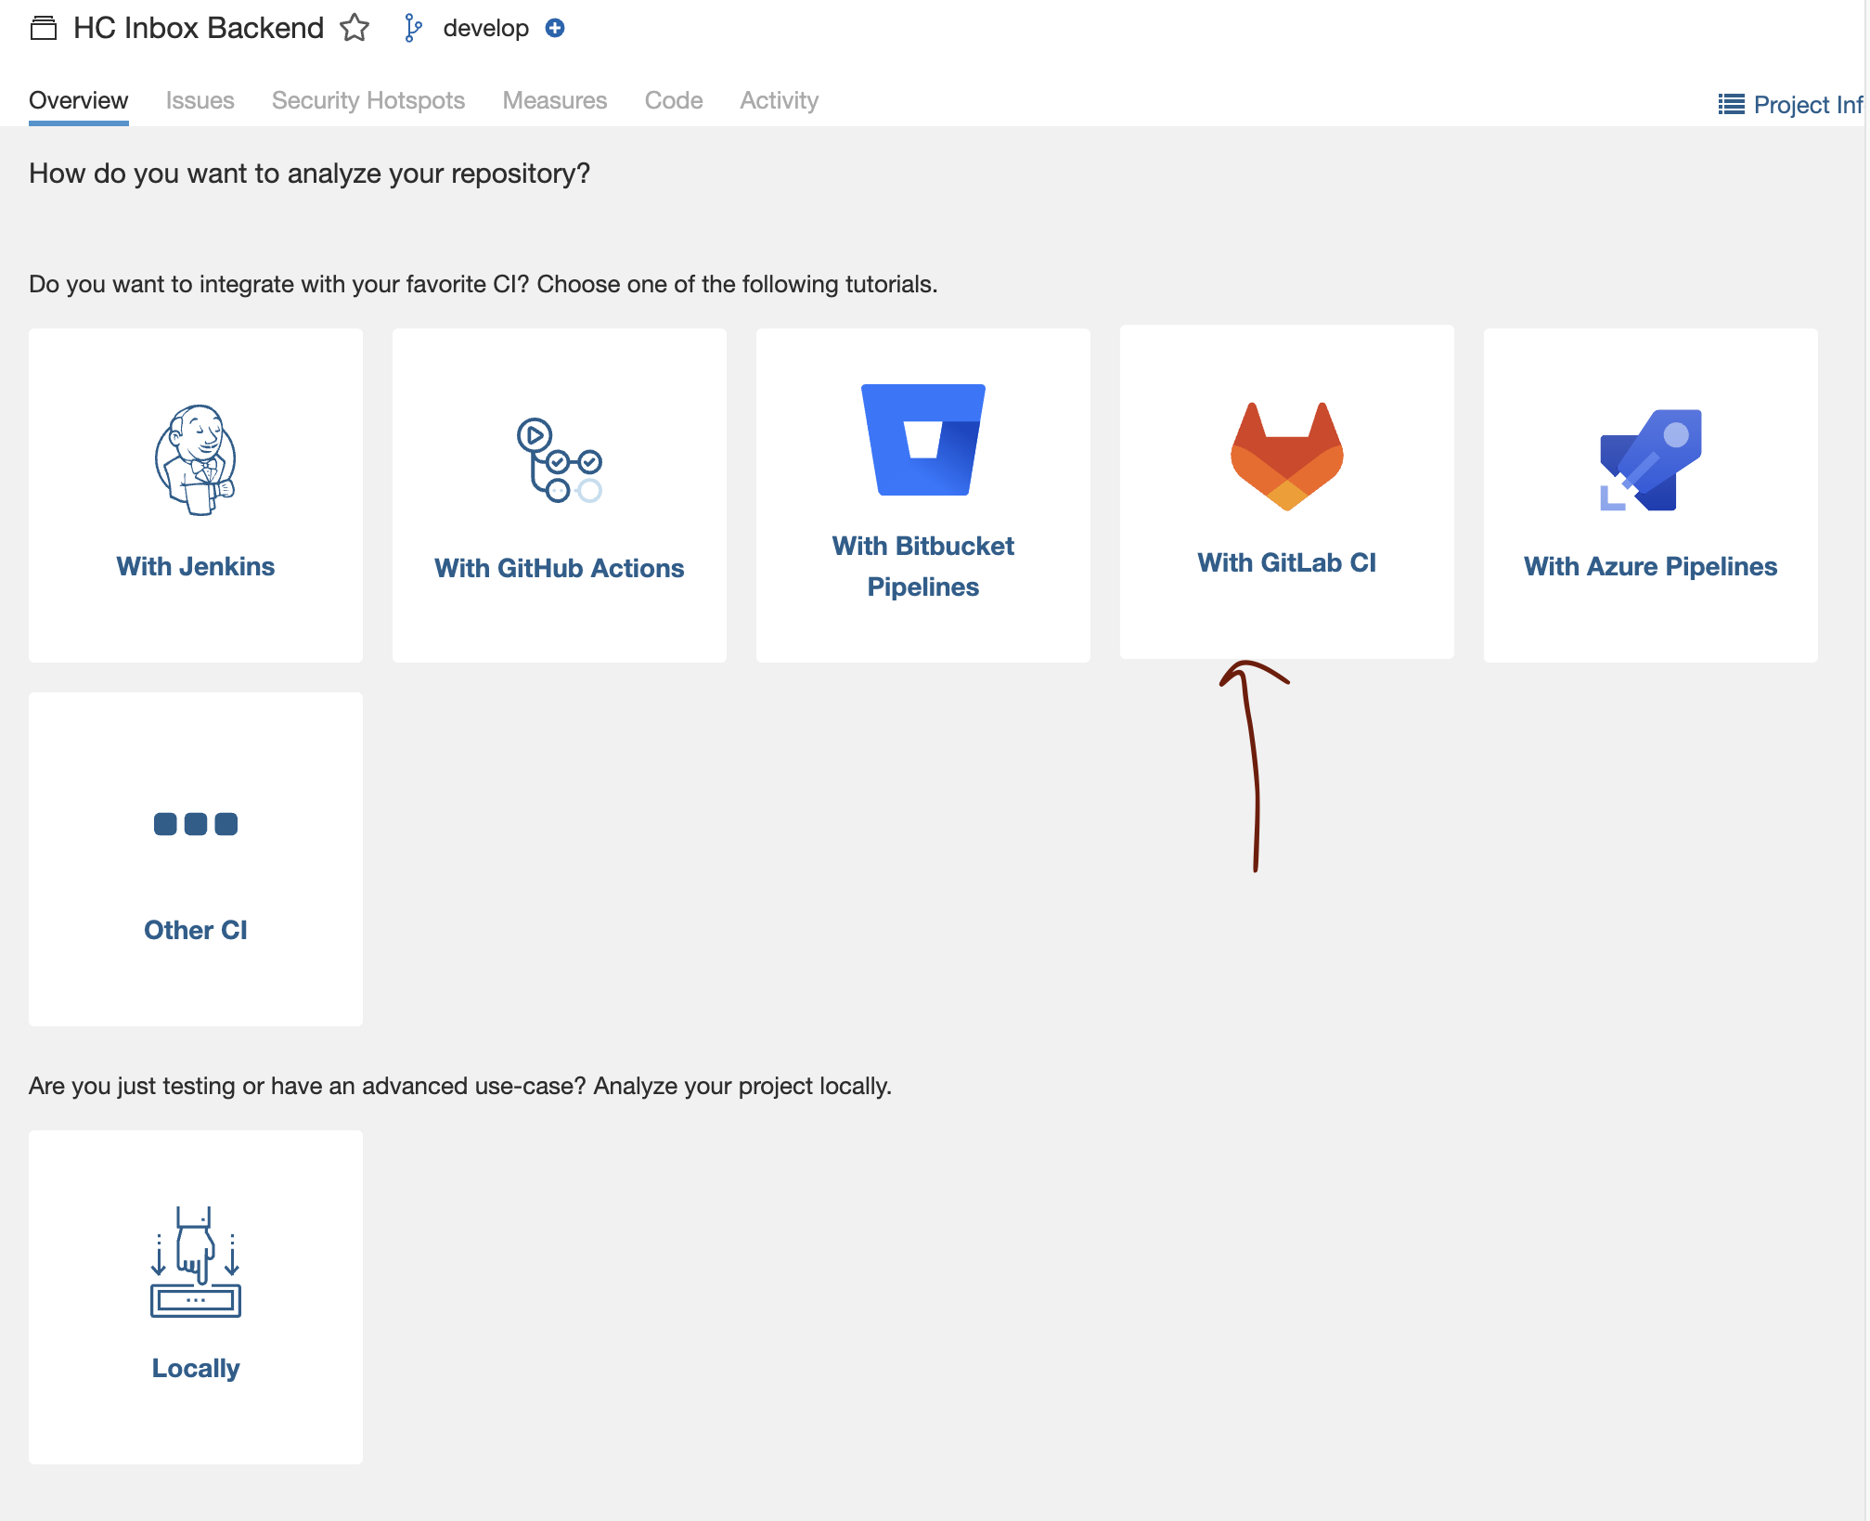Click the branch icon before develop
Image resolution: width=1870 pixels, height=1521 pixels.
[x=413, y=29]
